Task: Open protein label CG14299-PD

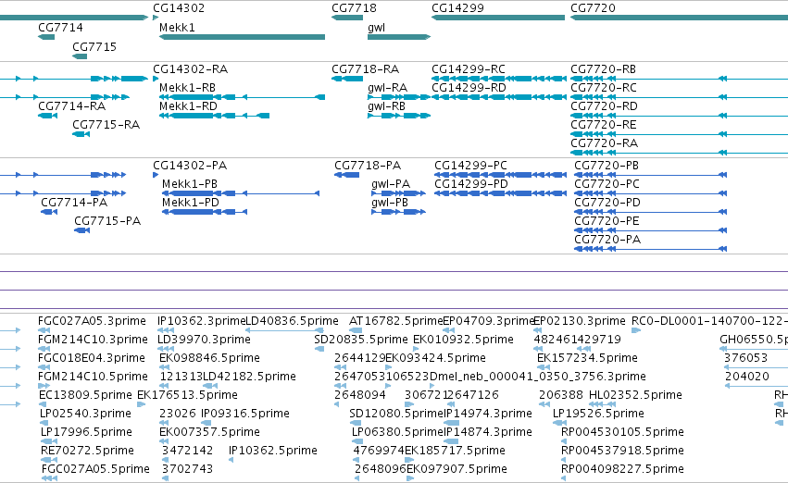Action: [x=471, y=184]
